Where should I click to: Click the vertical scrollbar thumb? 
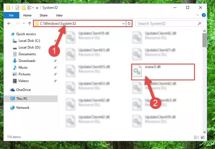tap(204, 40)
